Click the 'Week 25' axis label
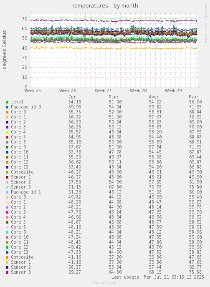210x287 pixels. tap(33, 91)
